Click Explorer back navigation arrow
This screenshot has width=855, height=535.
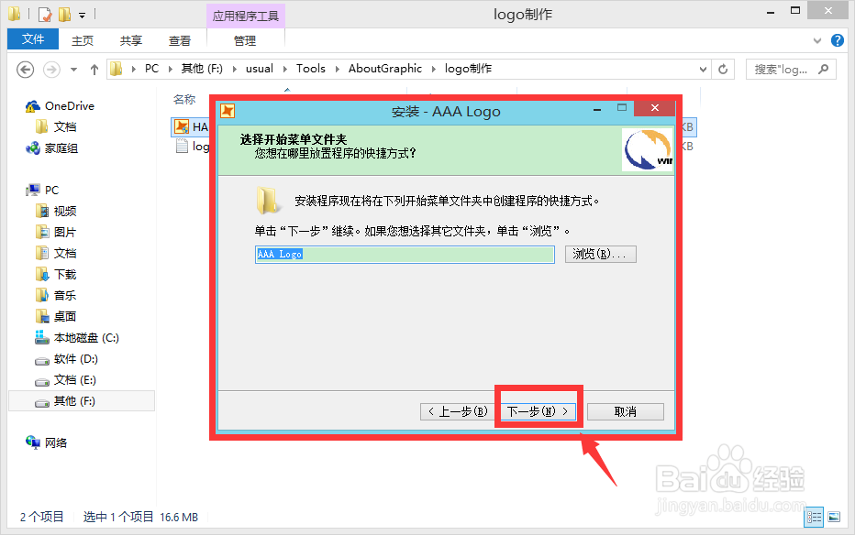tap(25, 70)
